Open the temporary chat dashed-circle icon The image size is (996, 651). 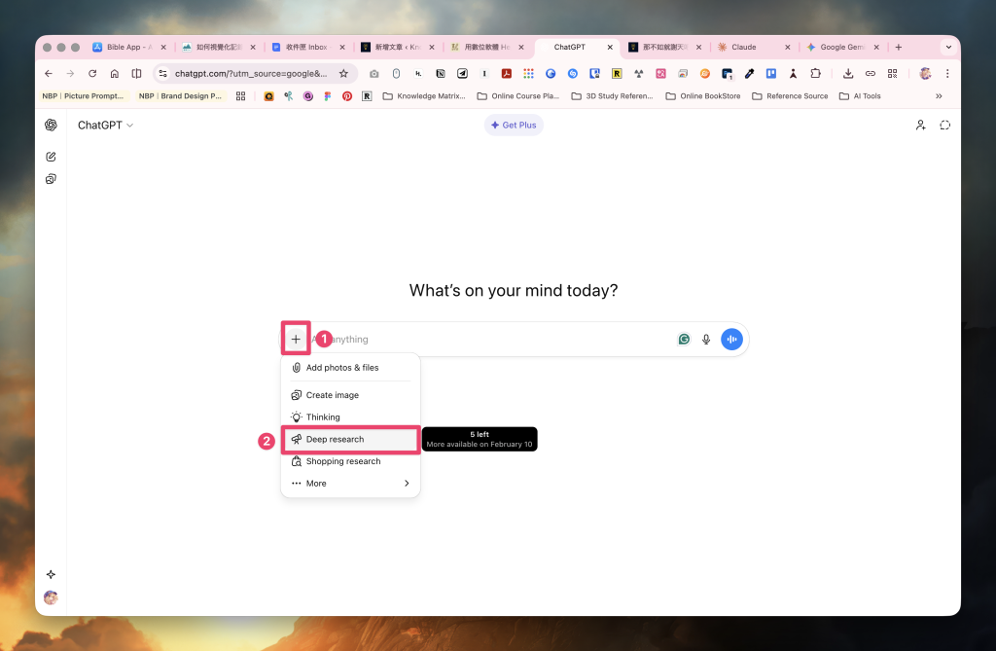(x=944, y=125)
